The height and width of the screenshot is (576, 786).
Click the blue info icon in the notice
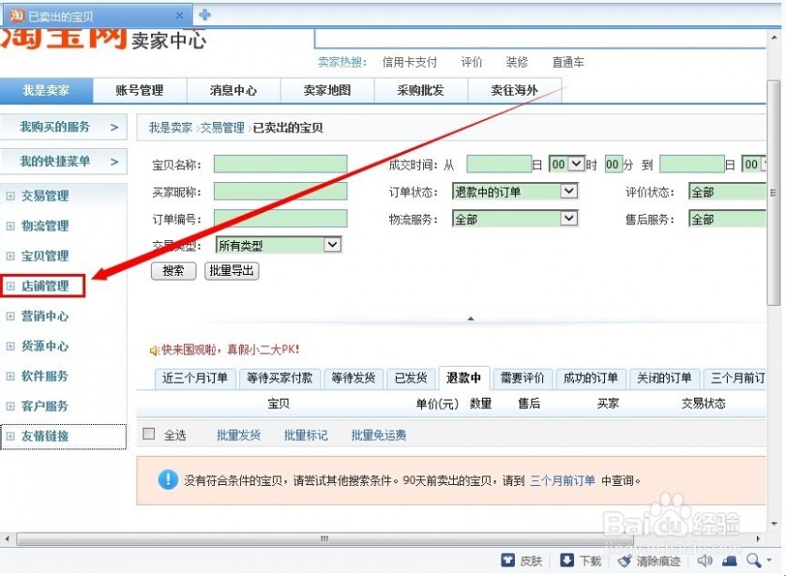pos(168,479)
